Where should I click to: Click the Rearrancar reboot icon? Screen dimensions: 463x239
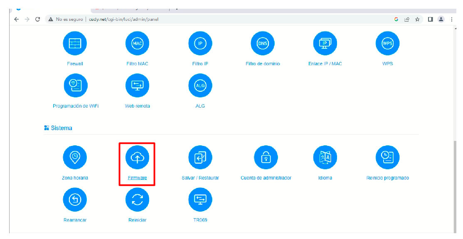[x=75, y=200]
